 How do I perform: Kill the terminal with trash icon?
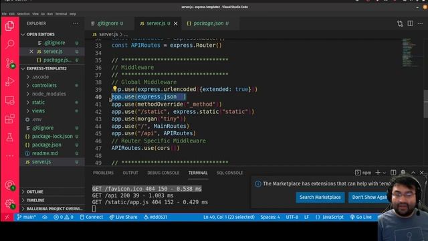[403, 172]
